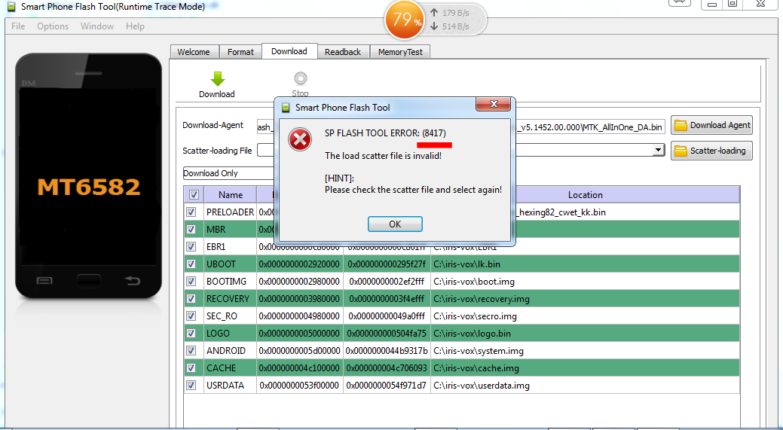The width and height of the screenshot is (783, 430).
Task: Uncheck the LOGO checkbox
Action: coord(191,333)
